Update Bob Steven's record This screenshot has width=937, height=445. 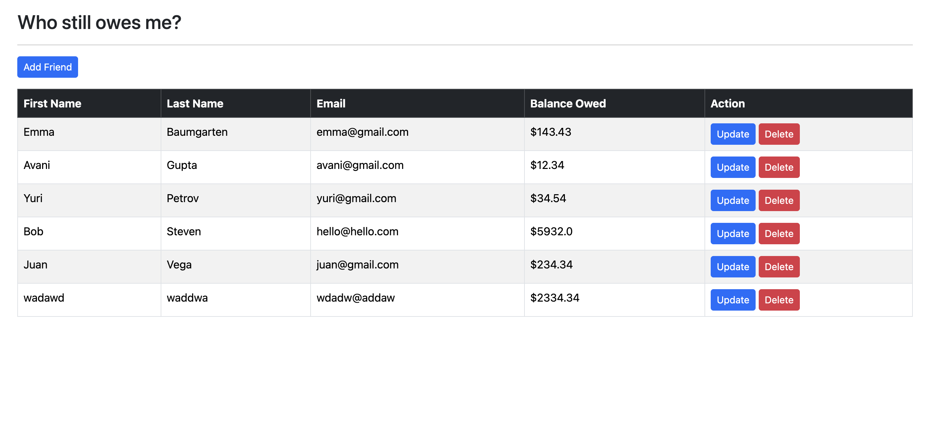(x=733, y=233)
